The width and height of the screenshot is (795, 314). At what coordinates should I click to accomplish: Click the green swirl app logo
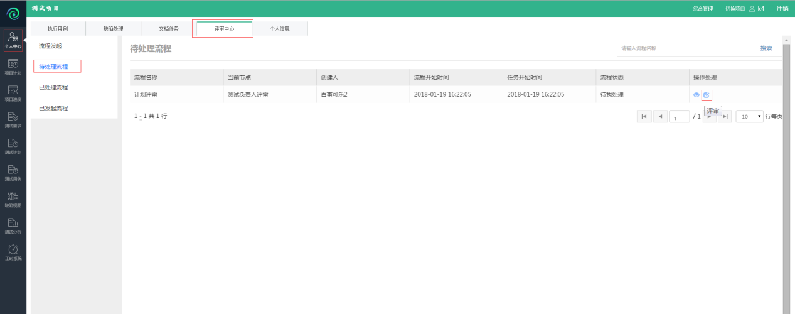click(x=13, y=13)
